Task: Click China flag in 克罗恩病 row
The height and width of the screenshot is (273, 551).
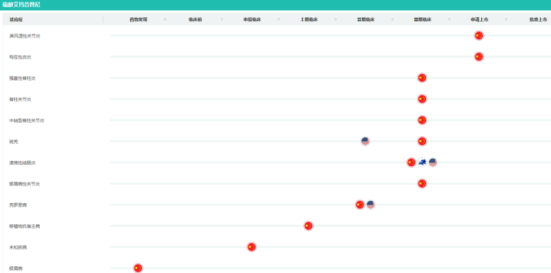Action: (x=360, y=204)
